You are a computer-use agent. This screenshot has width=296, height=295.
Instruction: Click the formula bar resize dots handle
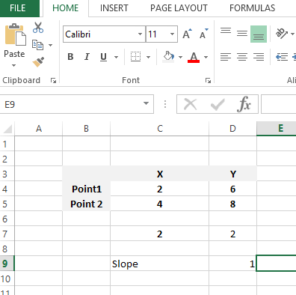tap(165, 104)
